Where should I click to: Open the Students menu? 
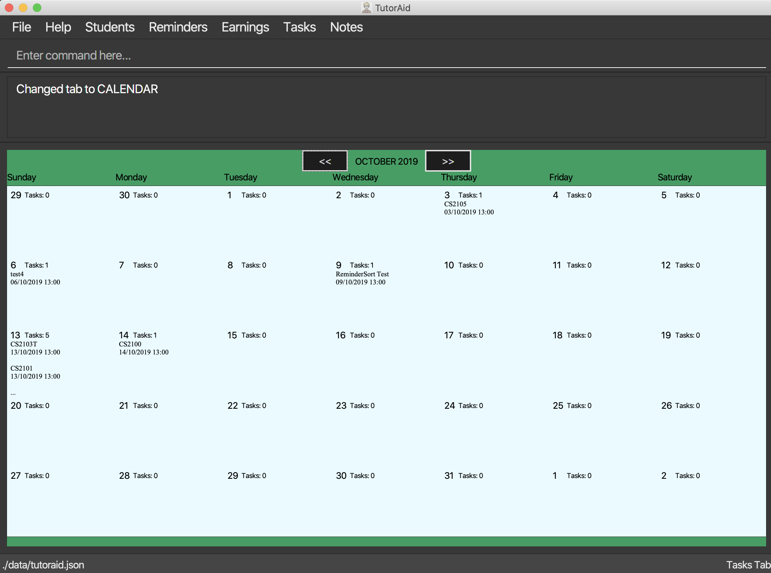[x=110, y=27]
